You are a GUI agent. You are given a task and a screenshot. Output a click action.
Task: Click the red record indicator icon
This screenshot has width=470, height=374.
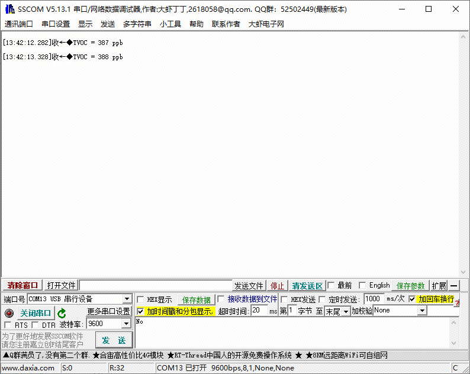[x=9, y=313]
